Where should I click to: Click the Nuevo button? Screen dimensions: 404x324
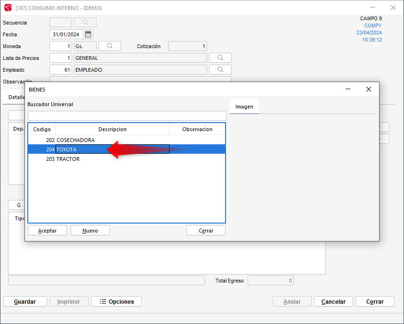pyautogui.click(x=90, y=231)
